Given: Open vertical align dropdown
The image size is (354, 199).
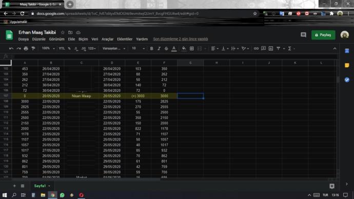Looking at the screenshot, I should (225, 49).
